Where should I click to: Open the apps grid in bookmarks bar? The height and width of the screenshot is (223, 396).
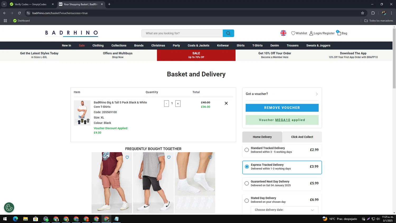(x=5, y=21)
